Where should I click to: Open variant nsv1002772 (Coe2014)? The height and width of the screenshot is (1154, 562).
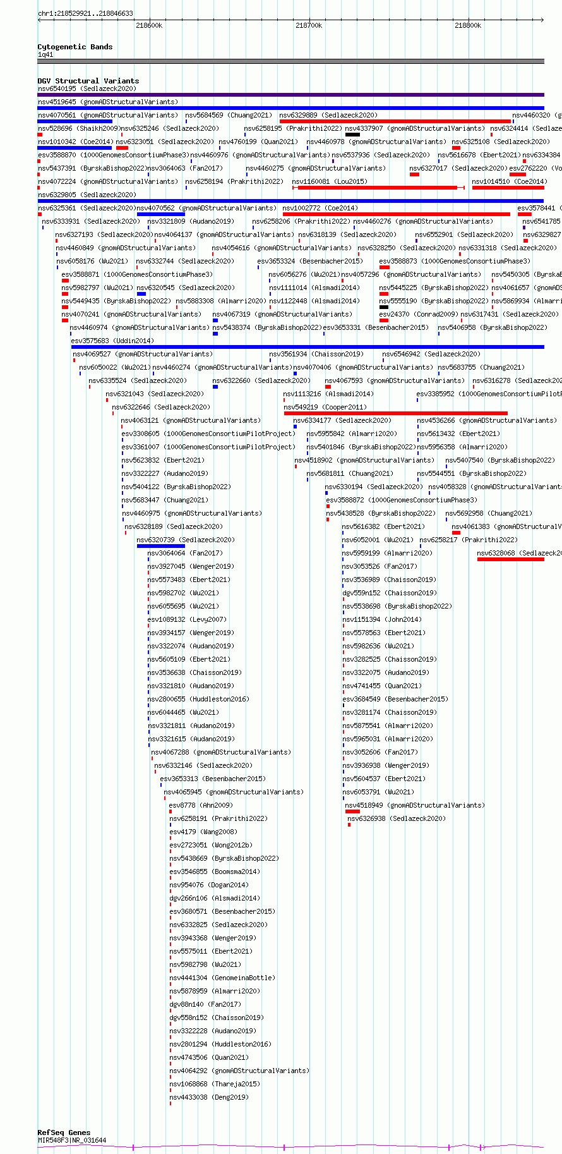click(320, 208)
